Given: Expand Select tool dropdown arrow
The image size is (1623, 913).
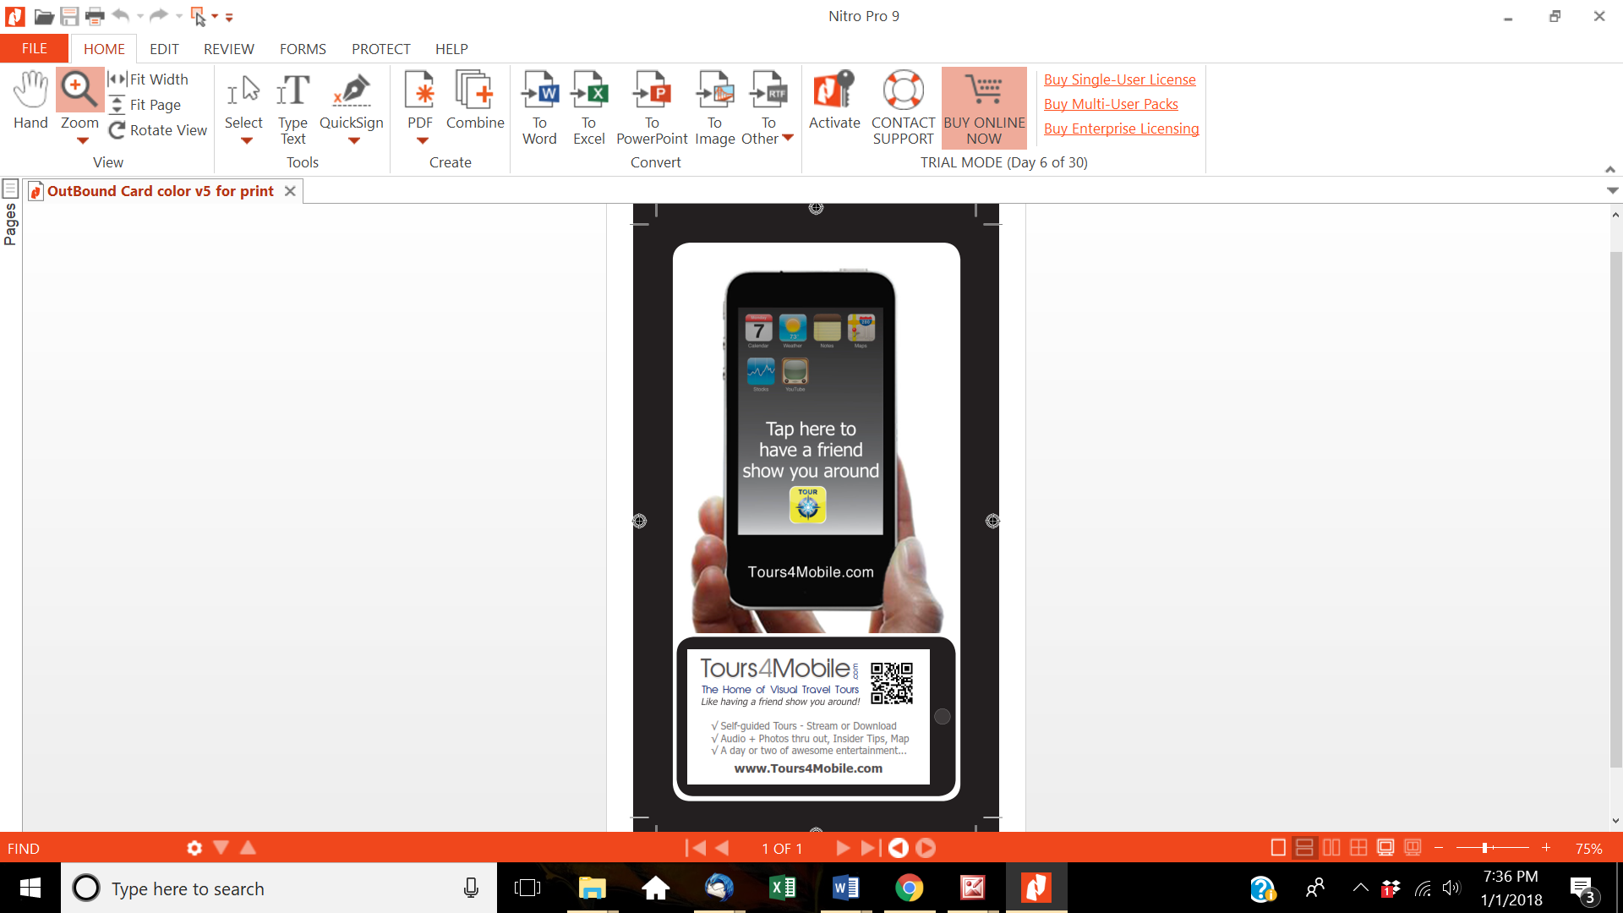Looking at the screenshot, I should point(246,141).
